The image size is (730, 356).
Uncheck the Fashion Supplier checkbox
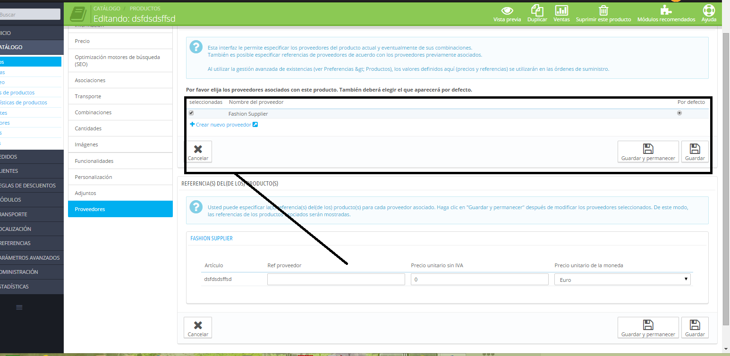click(191, 113)
